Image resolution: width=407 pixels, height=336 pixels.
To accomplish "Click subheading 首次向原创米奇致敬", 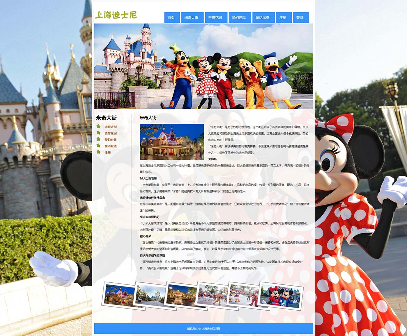I will 152,255.
